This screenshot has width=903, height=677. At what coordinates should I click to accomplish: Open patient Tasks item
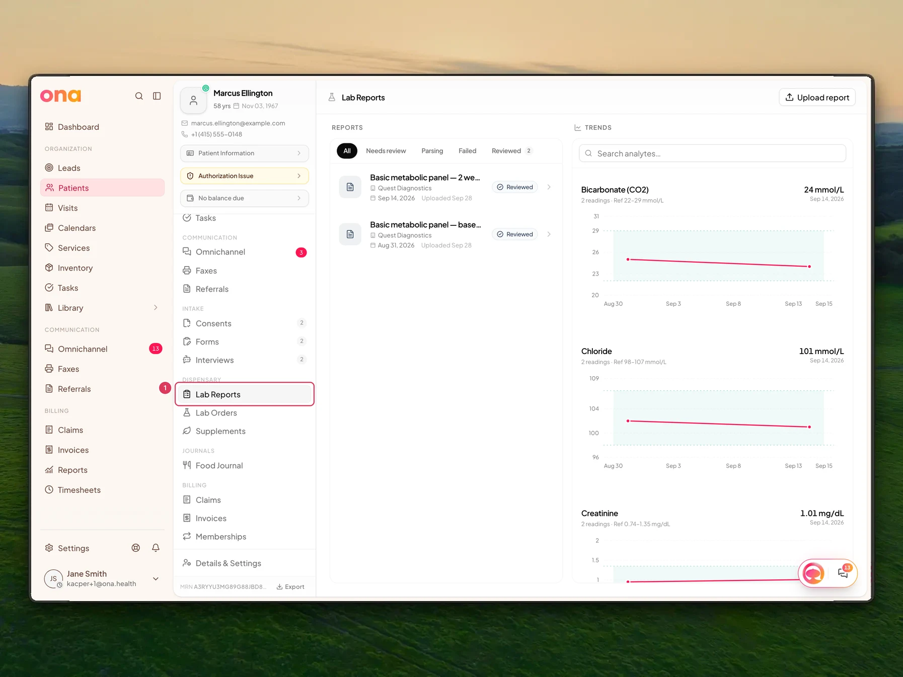pos(245,218)
